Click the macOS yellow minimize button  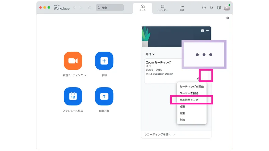coord(44,8)
